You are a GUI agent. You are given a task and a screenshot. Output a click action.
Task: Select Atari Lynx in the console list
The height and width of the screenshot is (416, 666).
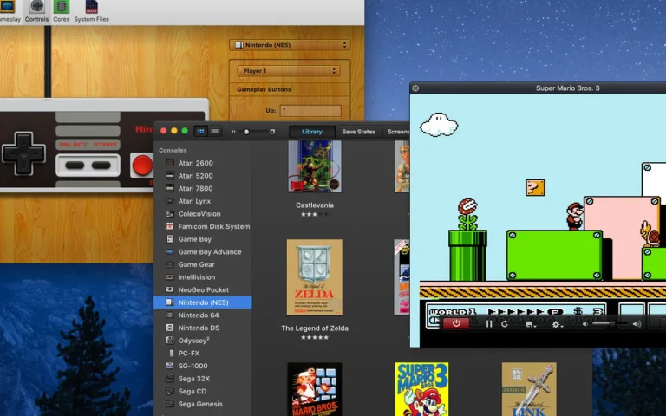point(203,201)
